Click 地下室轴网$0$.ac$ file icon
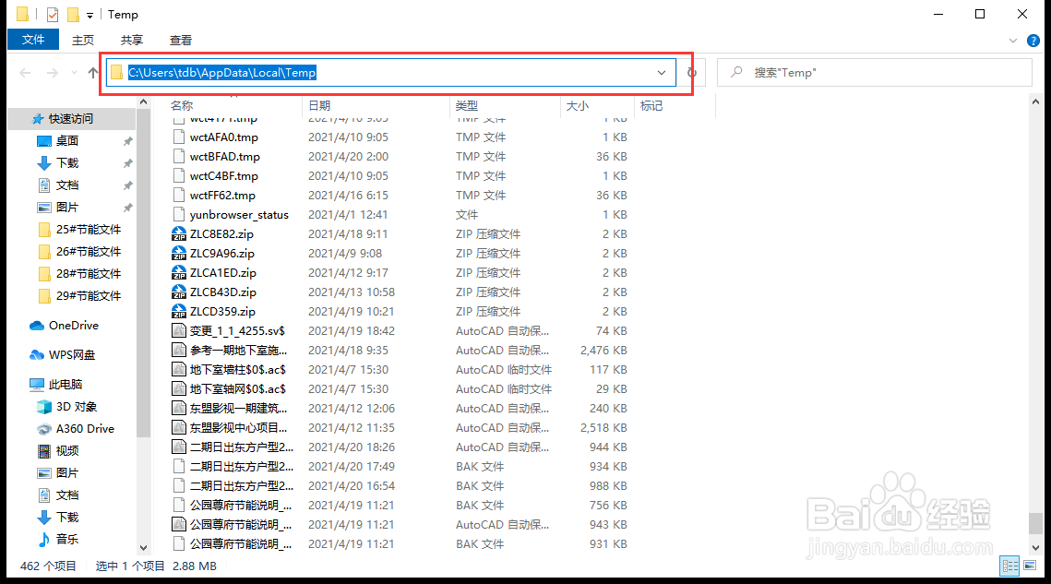This screenshot has height=584, width=1051. [179, 389]
